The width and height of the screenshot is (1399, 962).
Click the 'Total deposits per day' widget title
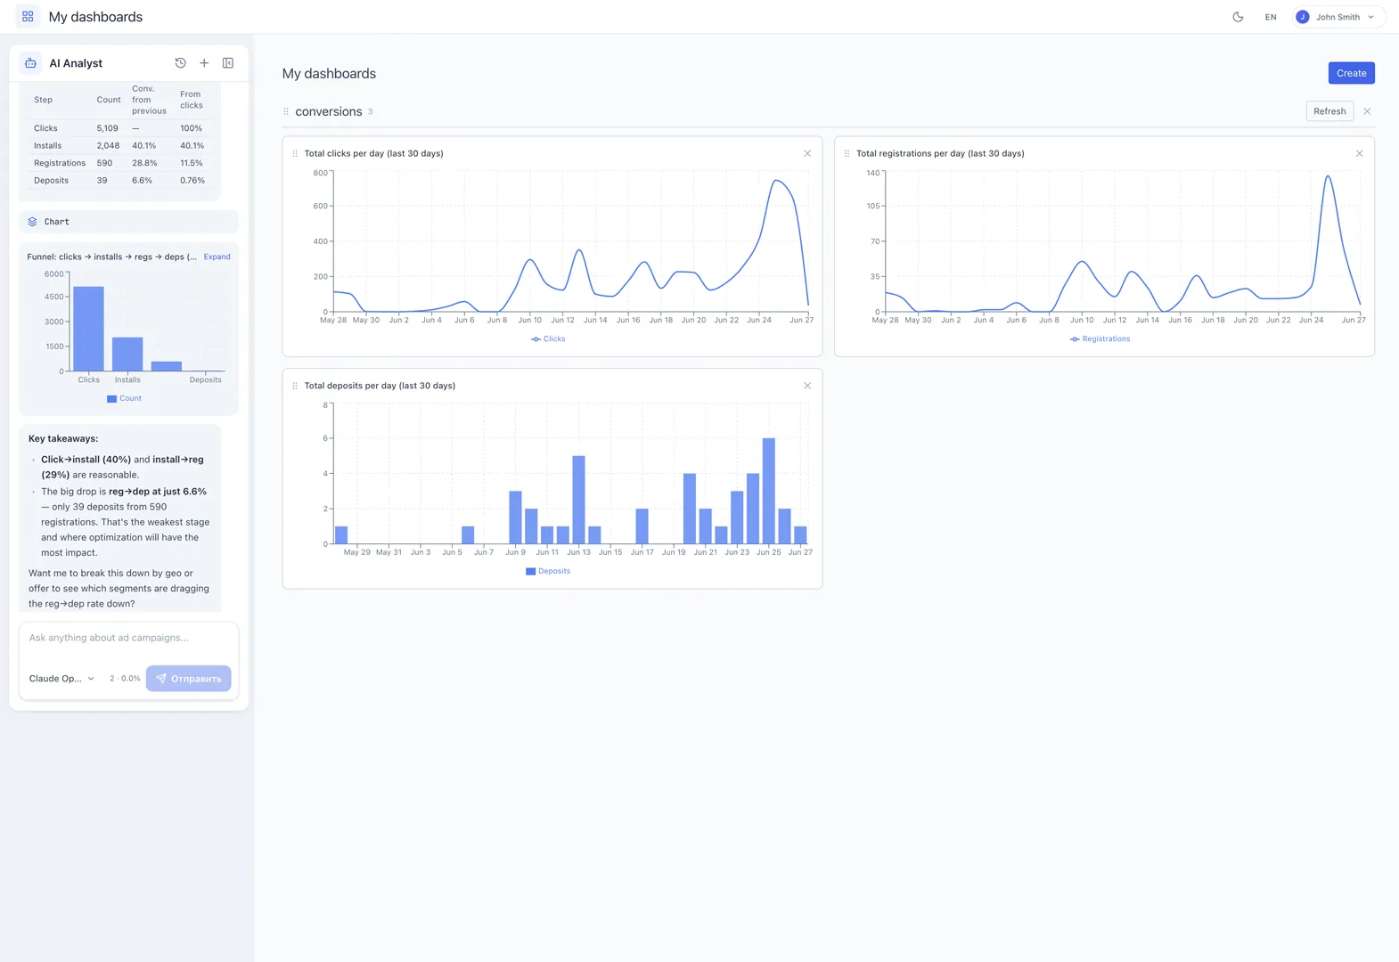(380, 386)
